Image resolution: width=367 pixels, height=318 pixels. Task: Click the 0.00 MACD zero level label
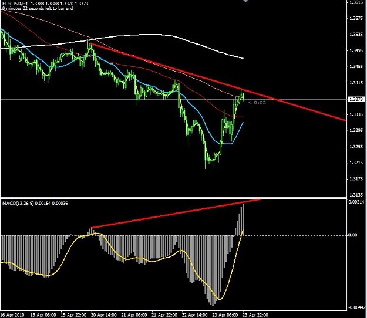tap(353, 235)
